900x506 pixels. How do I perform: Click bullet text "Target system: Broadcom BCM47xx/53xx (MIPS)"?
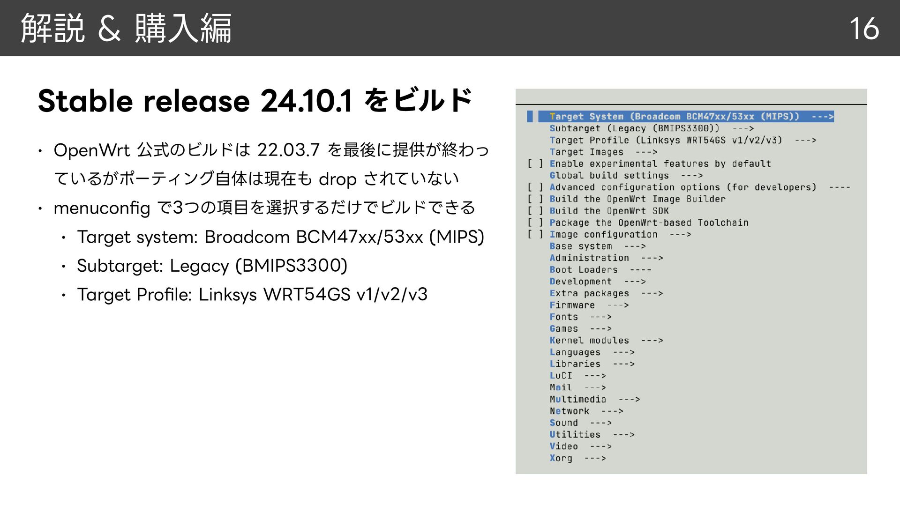click(x=281, y=237)
